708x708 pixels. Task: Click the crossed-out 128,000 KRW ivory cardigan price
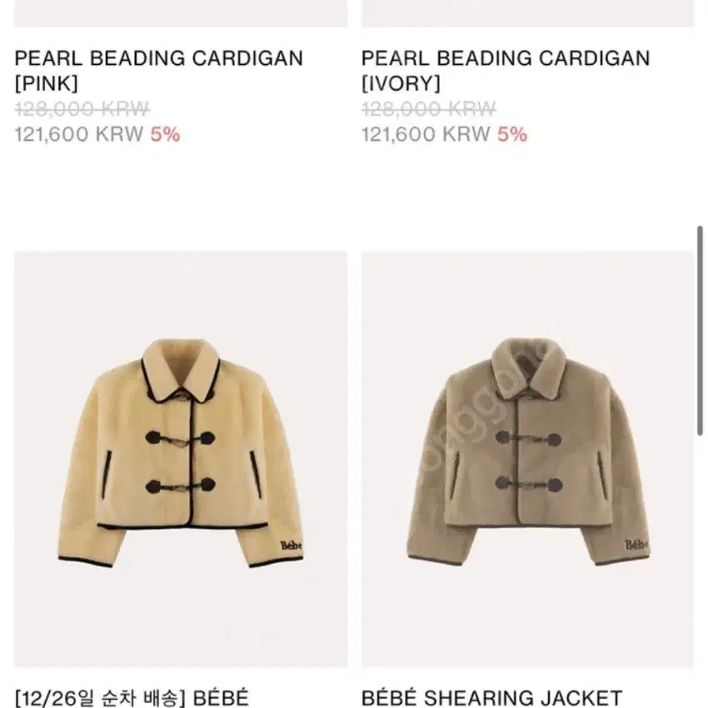coord(428,109)
